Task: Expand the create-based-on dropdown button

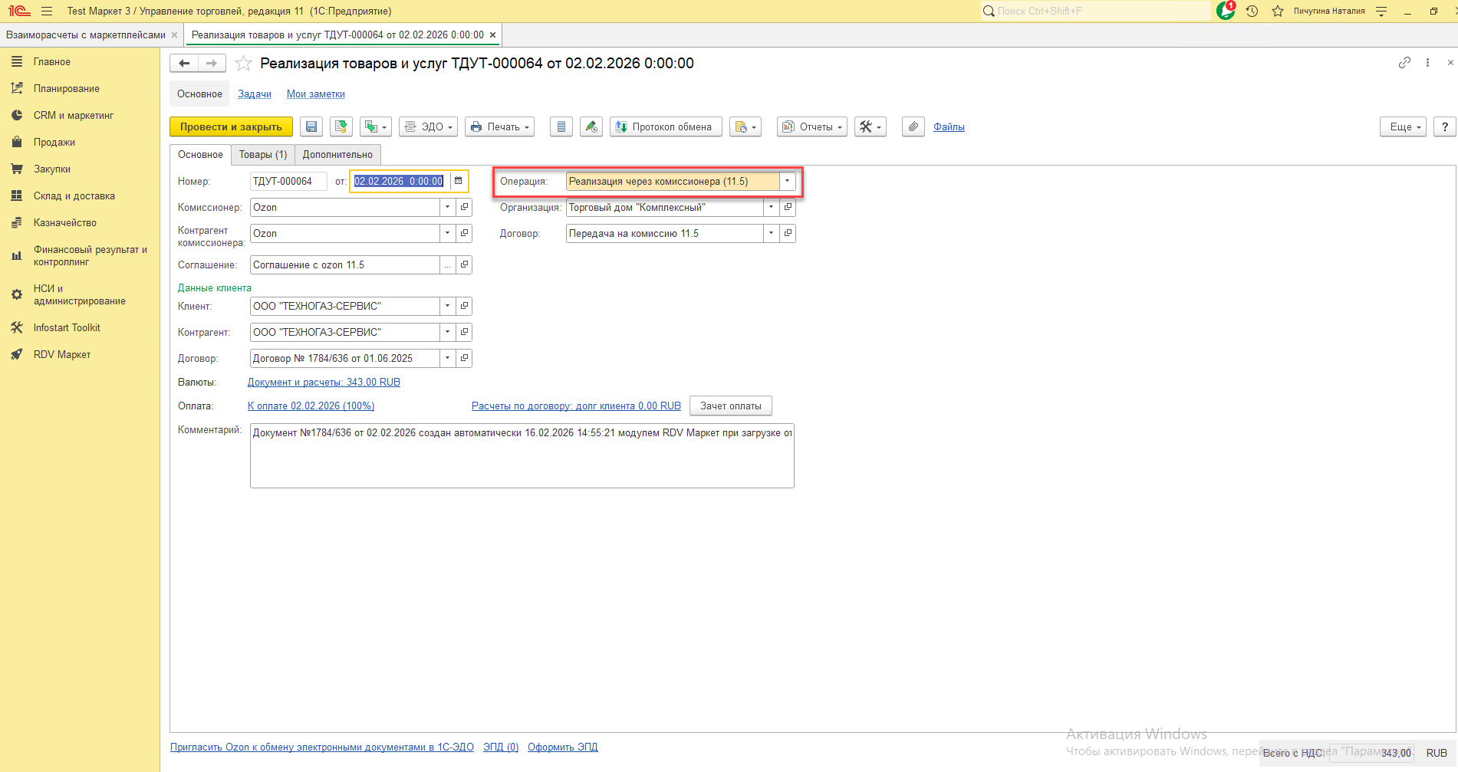Action: coord(376,127)
